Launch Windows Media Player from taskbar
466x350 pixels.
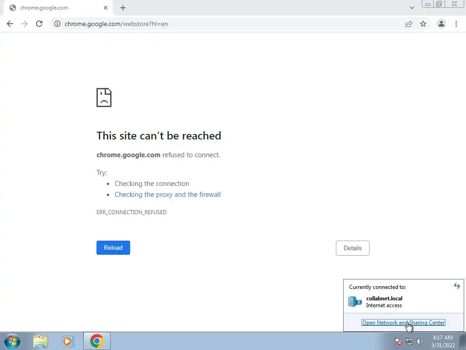[68, 341]
